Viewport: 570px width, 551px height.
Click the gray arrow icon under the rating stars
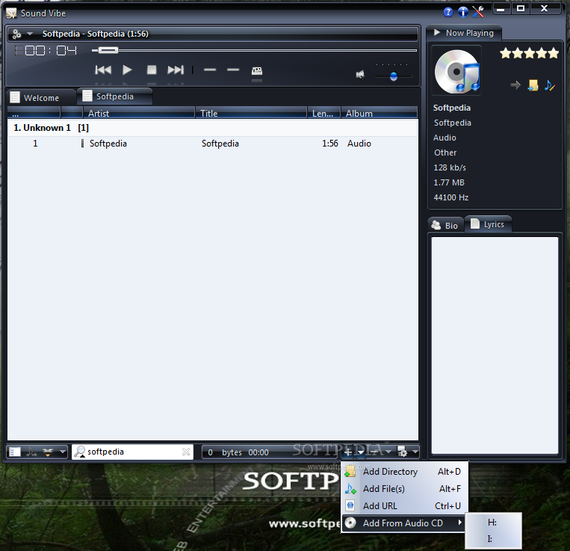tap(515, 85)
